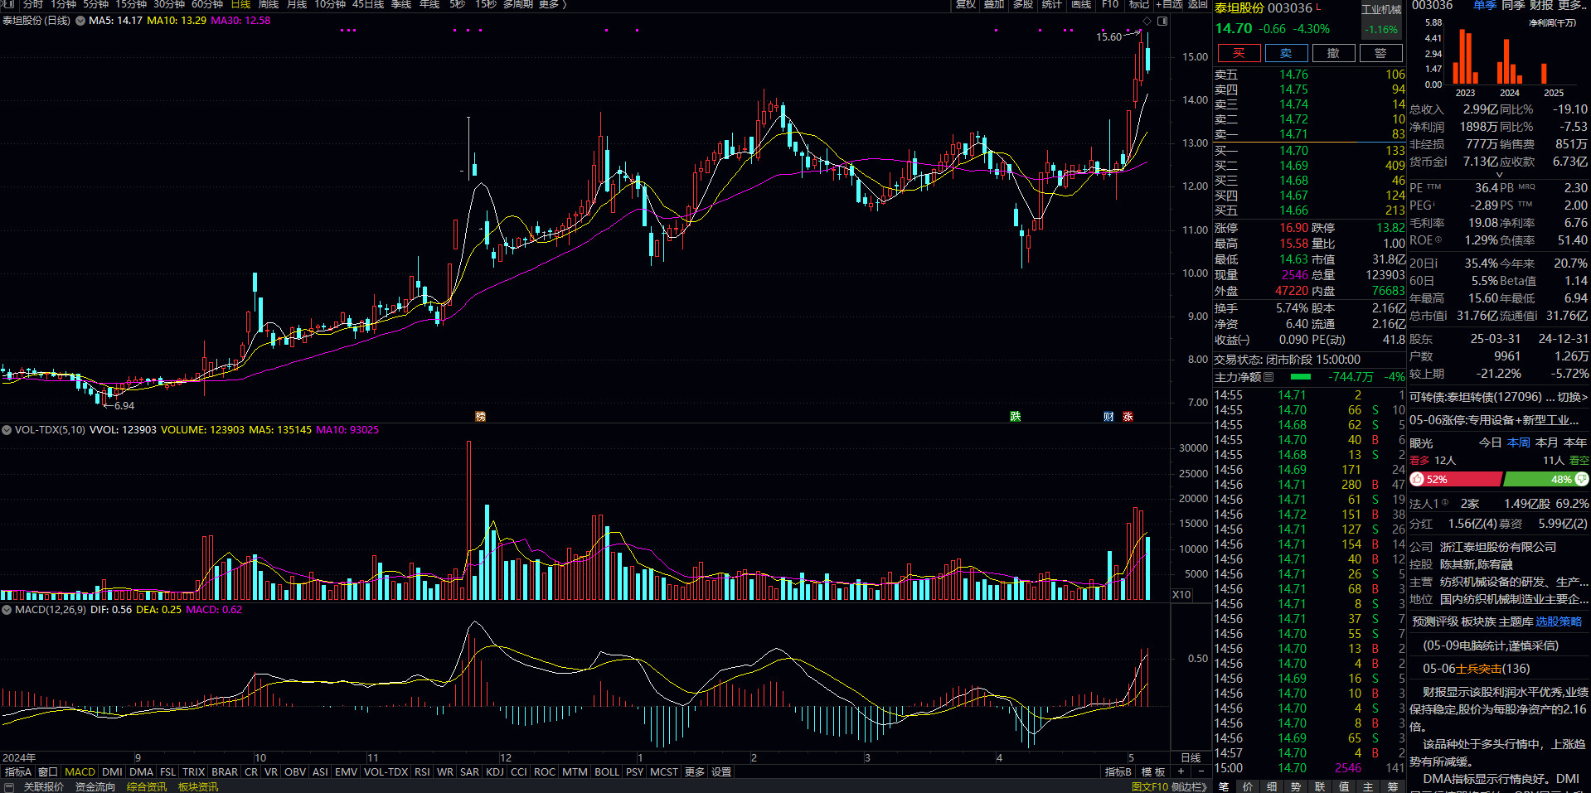Open 设置 in the indicator bar
Viewport: 1591px width, 793px height.
tap(721, 771)
